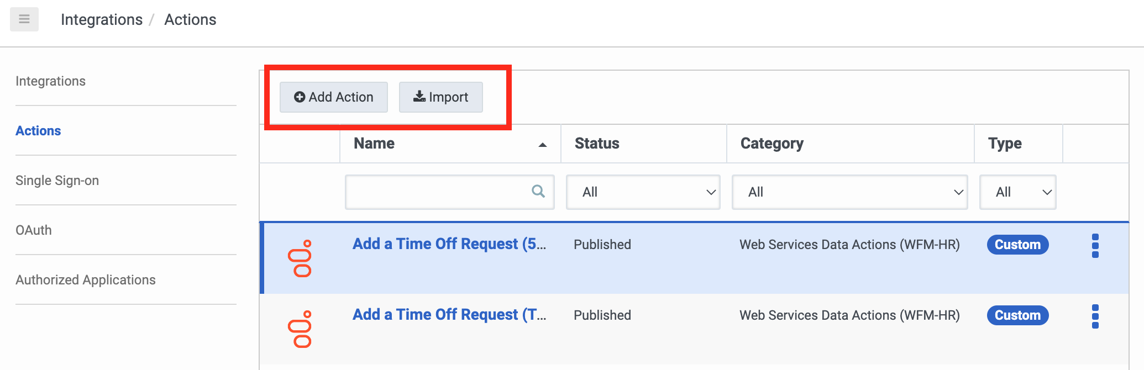Open the Add a Time Off Request (5... link
Viewport: 1144px width, 370px height.
pyautogui.click(x=449, y=244)
